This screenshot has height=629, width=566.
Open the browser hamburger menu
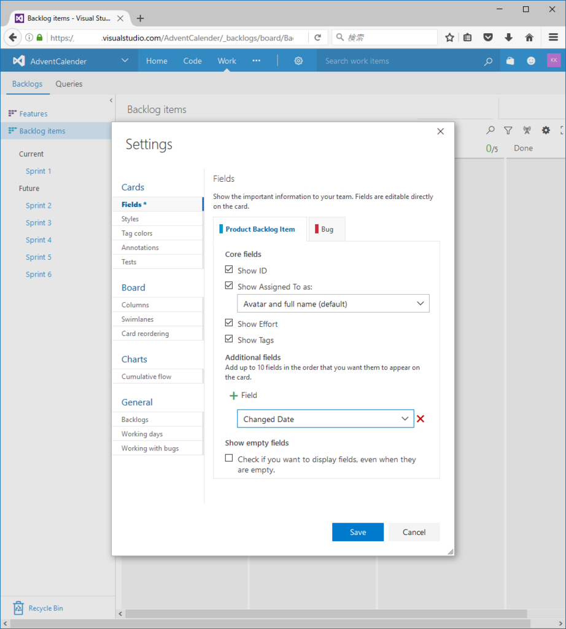(x=553, y=37)
